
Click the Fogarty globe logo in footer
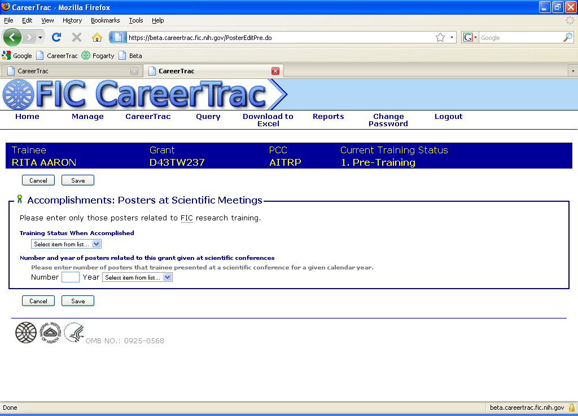tap(26, 333)
